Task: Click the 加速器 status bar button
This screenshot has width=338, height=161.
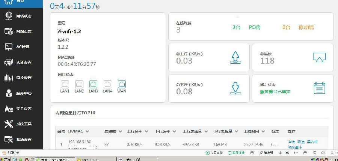Action: pos(266,153)
